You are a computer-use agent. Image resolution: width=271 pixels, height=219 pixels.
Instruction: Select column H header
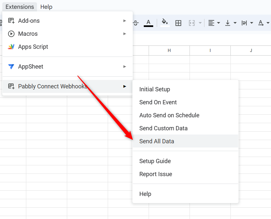point(169,50)
